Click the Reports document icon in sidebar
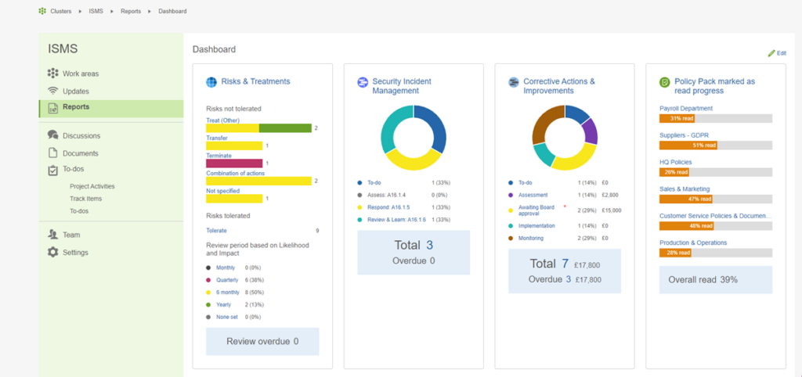802x377 pixels. point(52,107)
